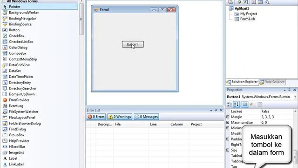Expand the MaximumSize property
The height and width of the screenshot is (168, 298).
pyautogui.click(x=228, y=122)
